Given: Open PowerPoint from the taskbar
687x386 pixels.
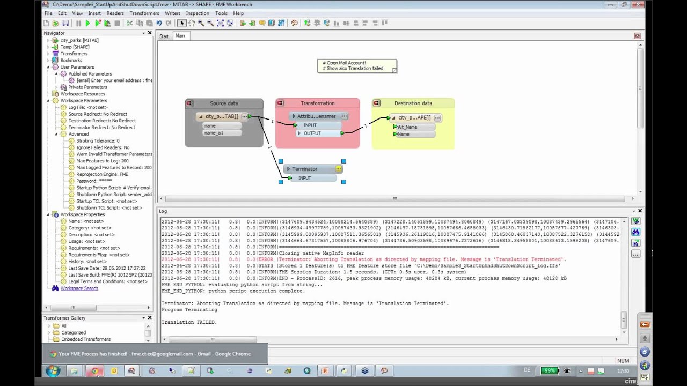Looking at the screenshot, I should (x=325, y=370).
